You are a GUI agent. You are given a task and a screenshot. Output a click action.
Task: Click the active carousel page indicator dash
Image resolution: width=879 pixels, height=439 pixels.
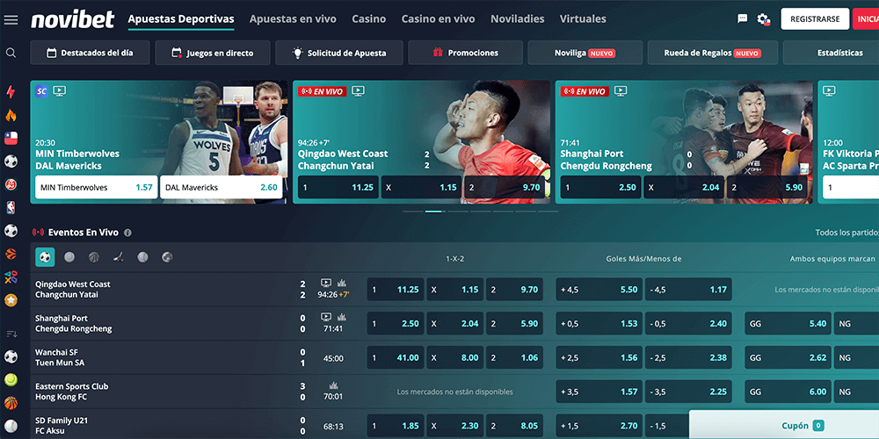[433, 211]
